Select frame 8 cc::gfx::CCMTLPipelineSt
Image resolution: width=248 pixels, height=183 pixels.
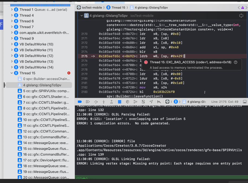[x=44, y=108]
